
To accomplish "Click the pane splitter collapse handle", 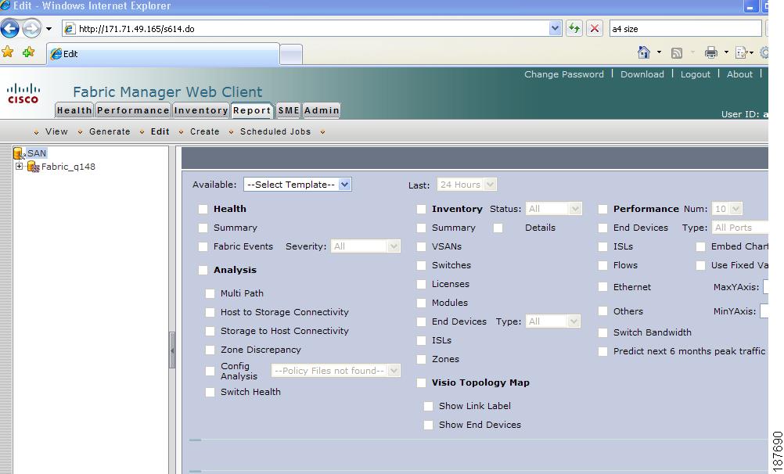I will (x=172, y=350).
